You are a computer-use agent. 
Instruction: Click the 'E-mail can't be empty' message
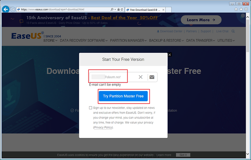[105, 85]
